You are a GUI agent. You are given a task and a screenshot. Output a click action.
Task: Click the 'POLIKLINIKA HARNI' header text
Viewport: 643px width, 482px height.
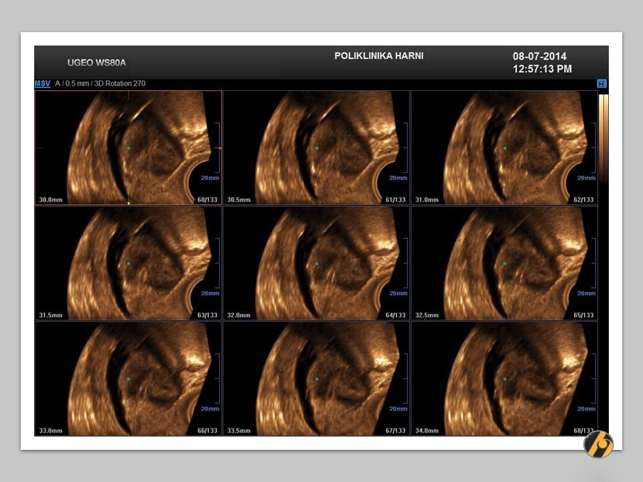point(379,56)
